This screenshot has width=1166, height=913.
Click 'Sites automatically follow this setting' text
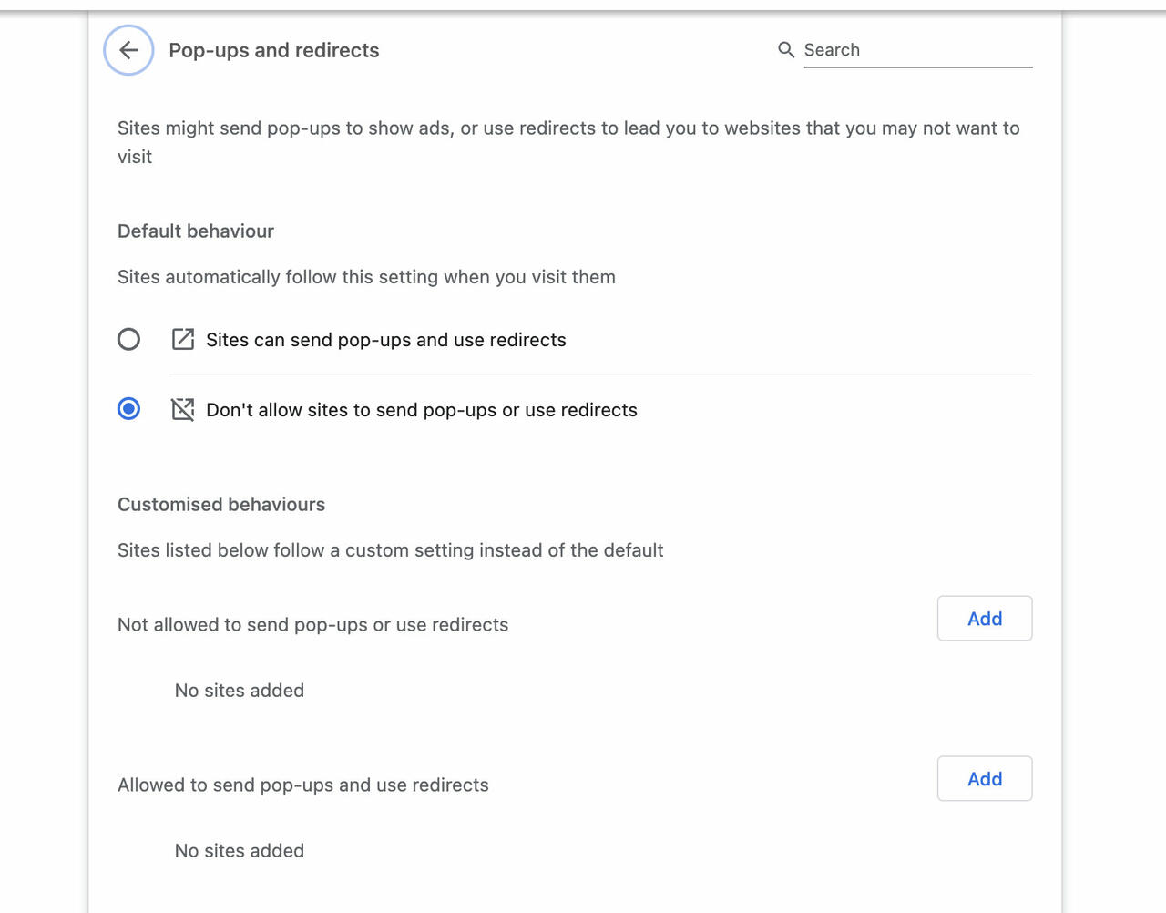coord(366,277)
